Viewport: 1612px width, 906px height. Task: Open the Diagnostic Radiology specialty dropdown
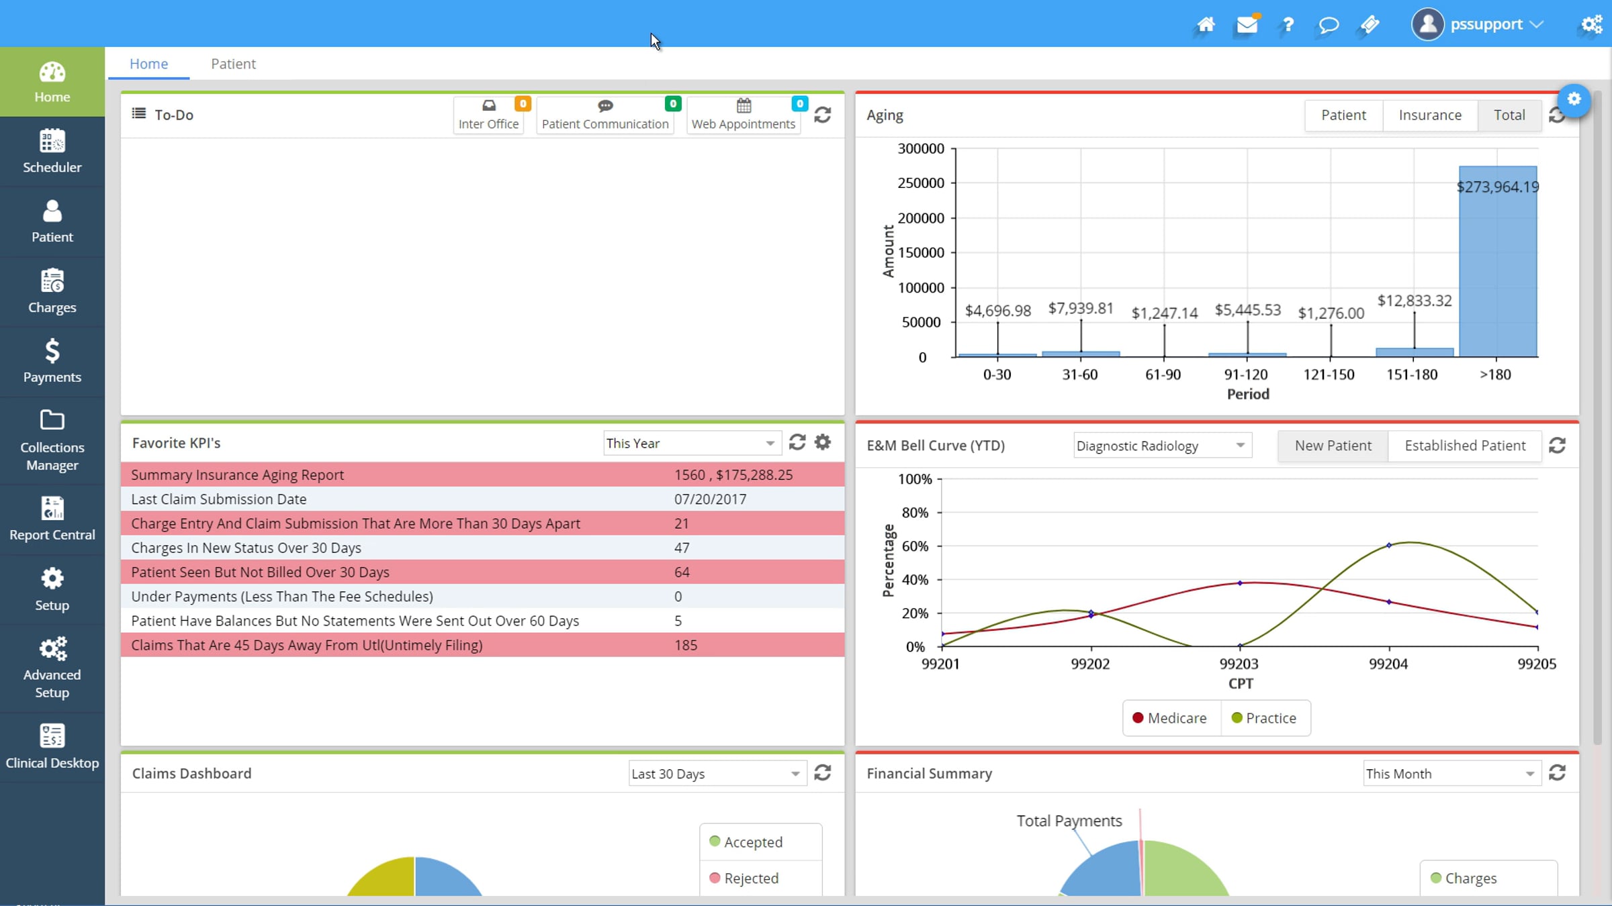pos(1162,446)
